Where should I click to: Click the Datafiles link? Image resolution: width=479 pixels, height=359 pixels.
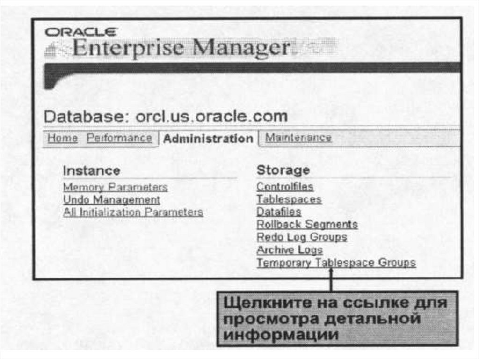pos(278,212)
